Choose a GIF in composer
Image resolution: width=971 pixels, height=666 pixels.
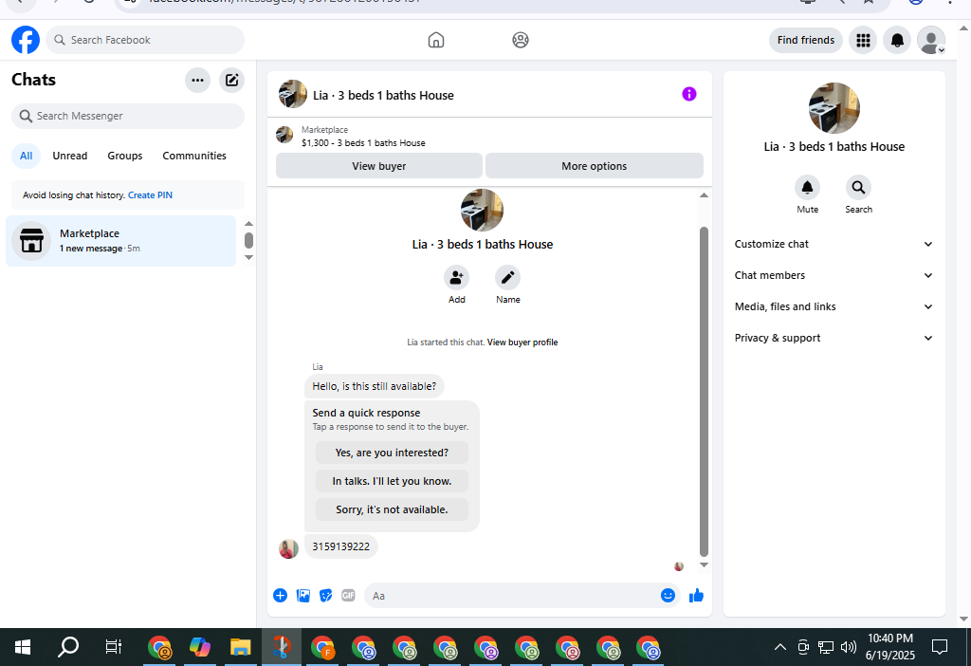coord(349,596)
